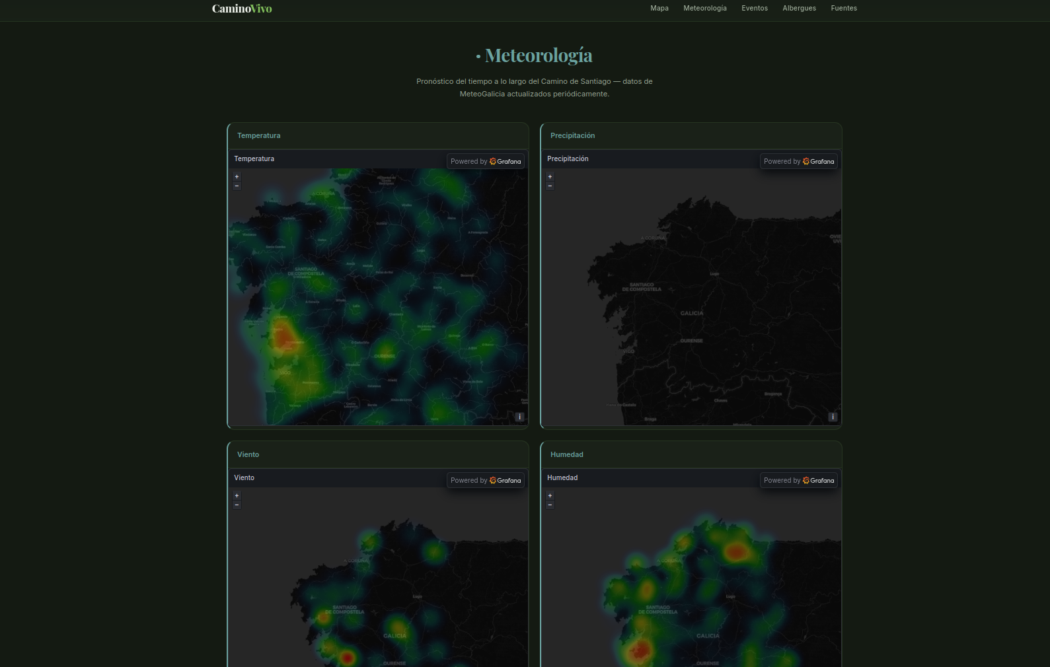Go to the Meteorología nav link

(x=705, y=9)
